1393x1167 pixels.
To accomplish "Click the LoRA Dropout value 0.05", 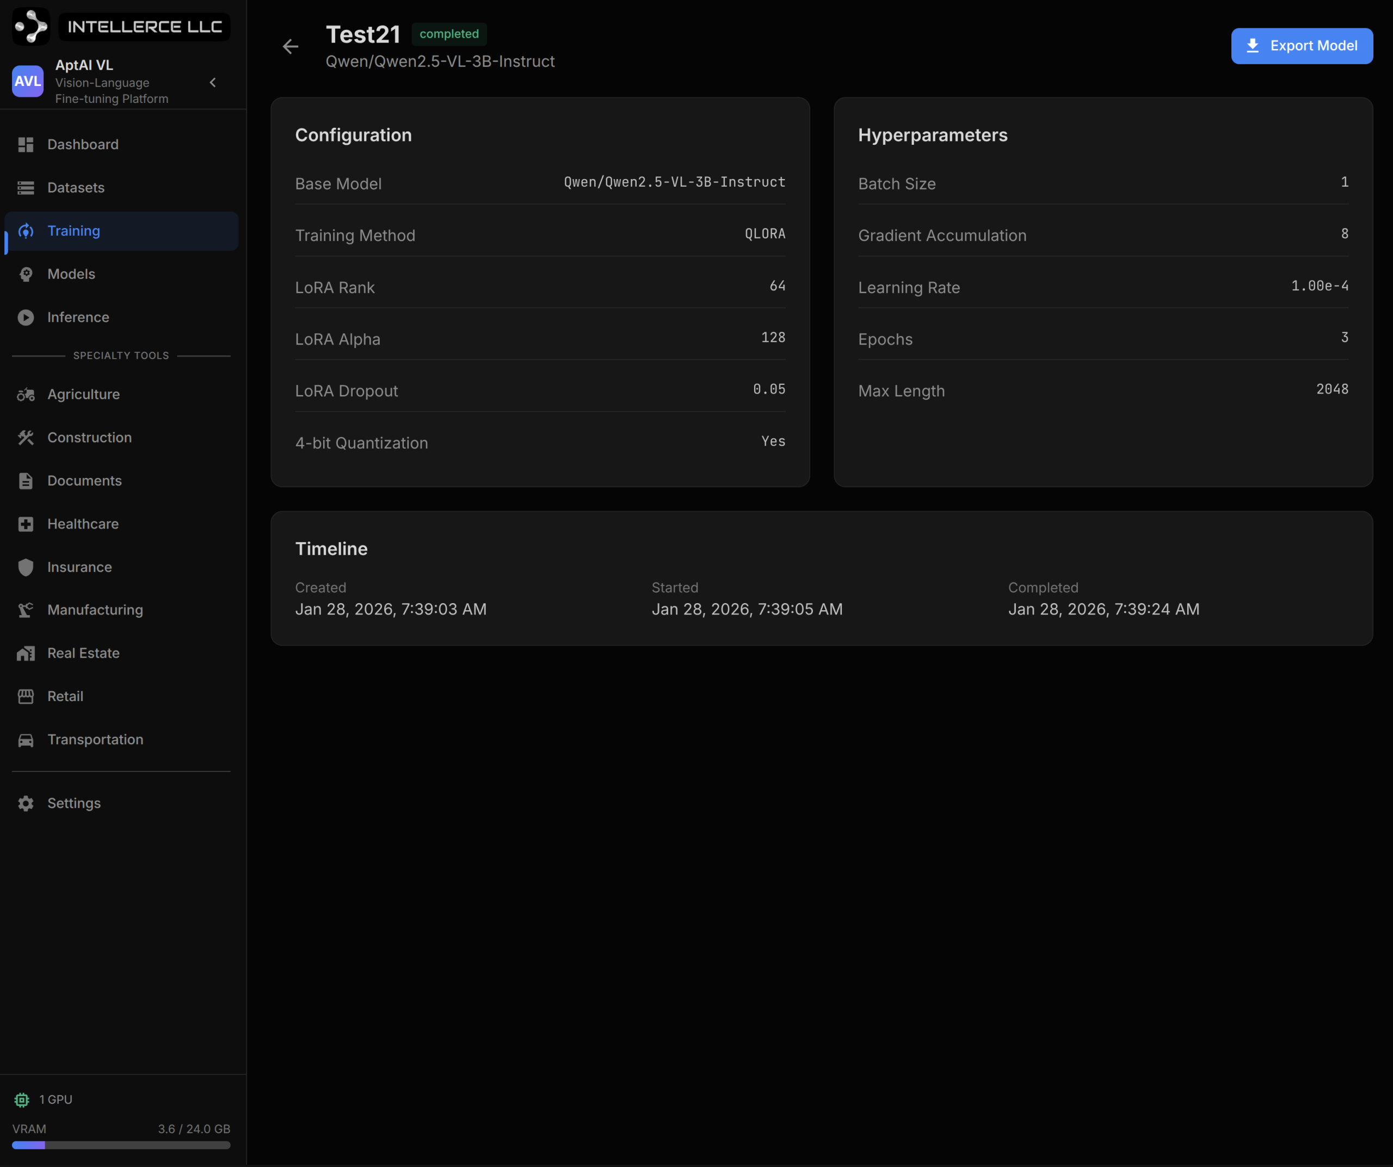I will point(769,389).
